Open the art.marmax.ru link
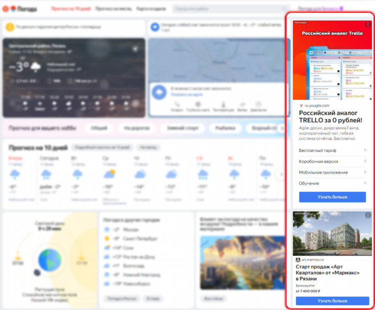Viewport: 375px width, 310px height. pos(312,260)
